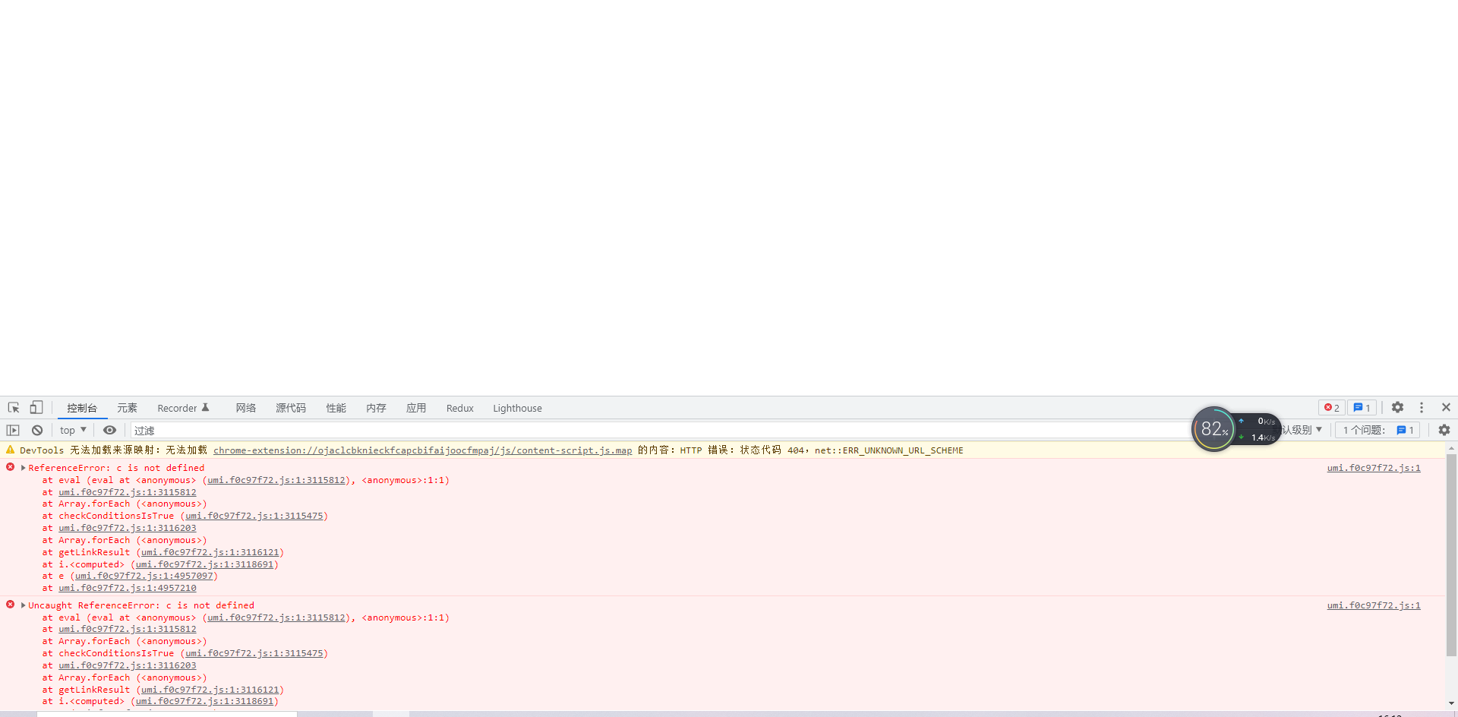Open the 默认级别 log level dropdown
This screenshot has height=717, width=1458.
point(1302,430)
